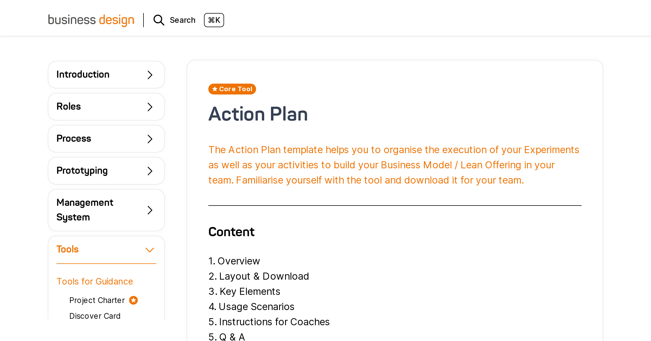
Task: Click the business design logo
Action: [91, 20]
